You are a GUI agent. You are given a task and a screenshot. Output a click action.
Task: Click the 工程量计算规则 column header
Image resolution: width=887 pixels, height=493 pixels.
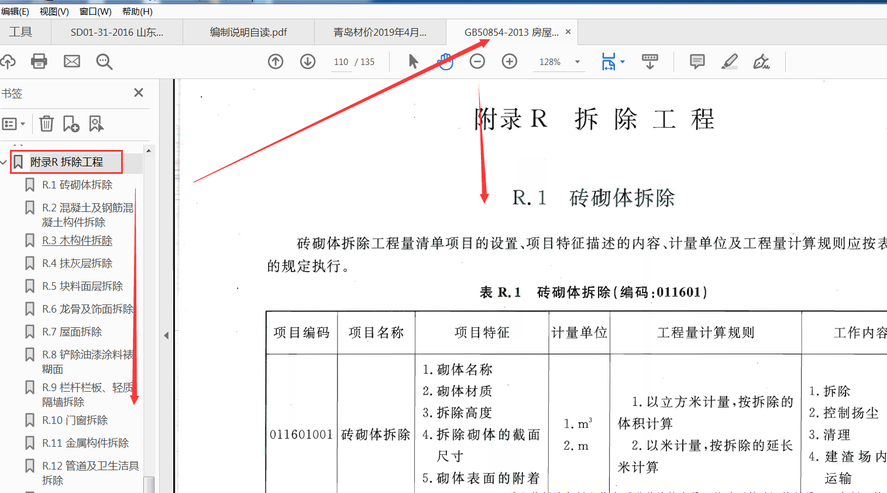click(x=706, y=333)
